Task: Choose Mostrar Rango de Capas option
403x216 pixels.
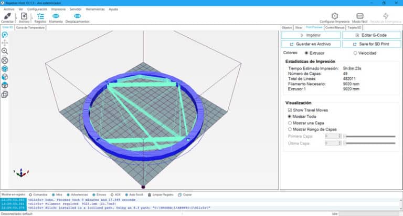Action: [290, 129]
